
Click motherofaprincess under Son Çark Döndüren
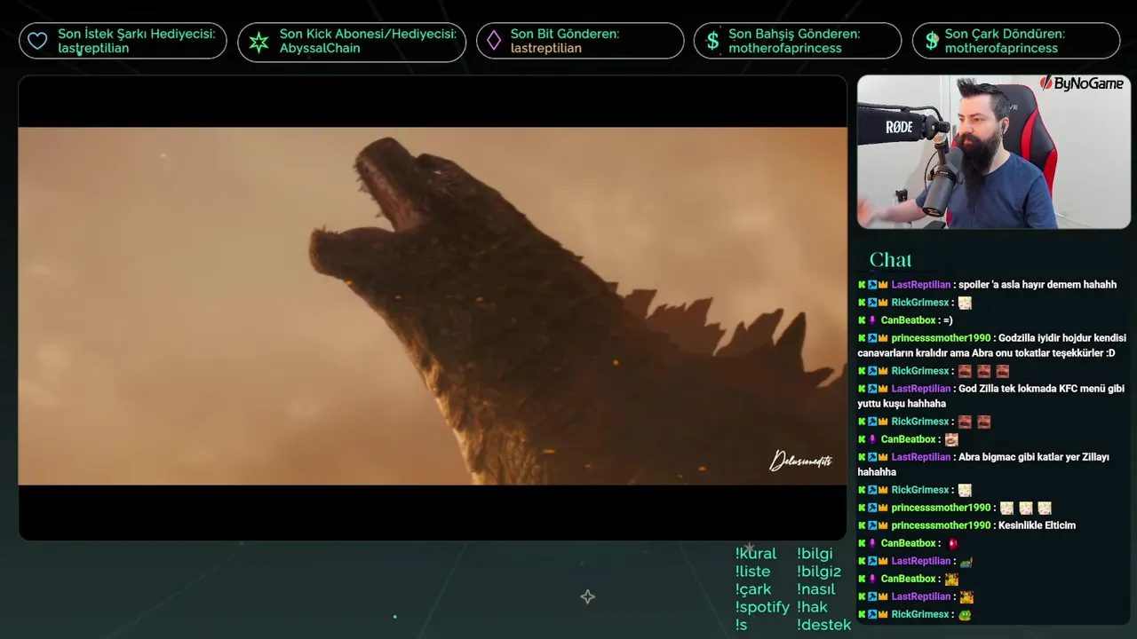pyautogui.click(x=1001, y=48)
